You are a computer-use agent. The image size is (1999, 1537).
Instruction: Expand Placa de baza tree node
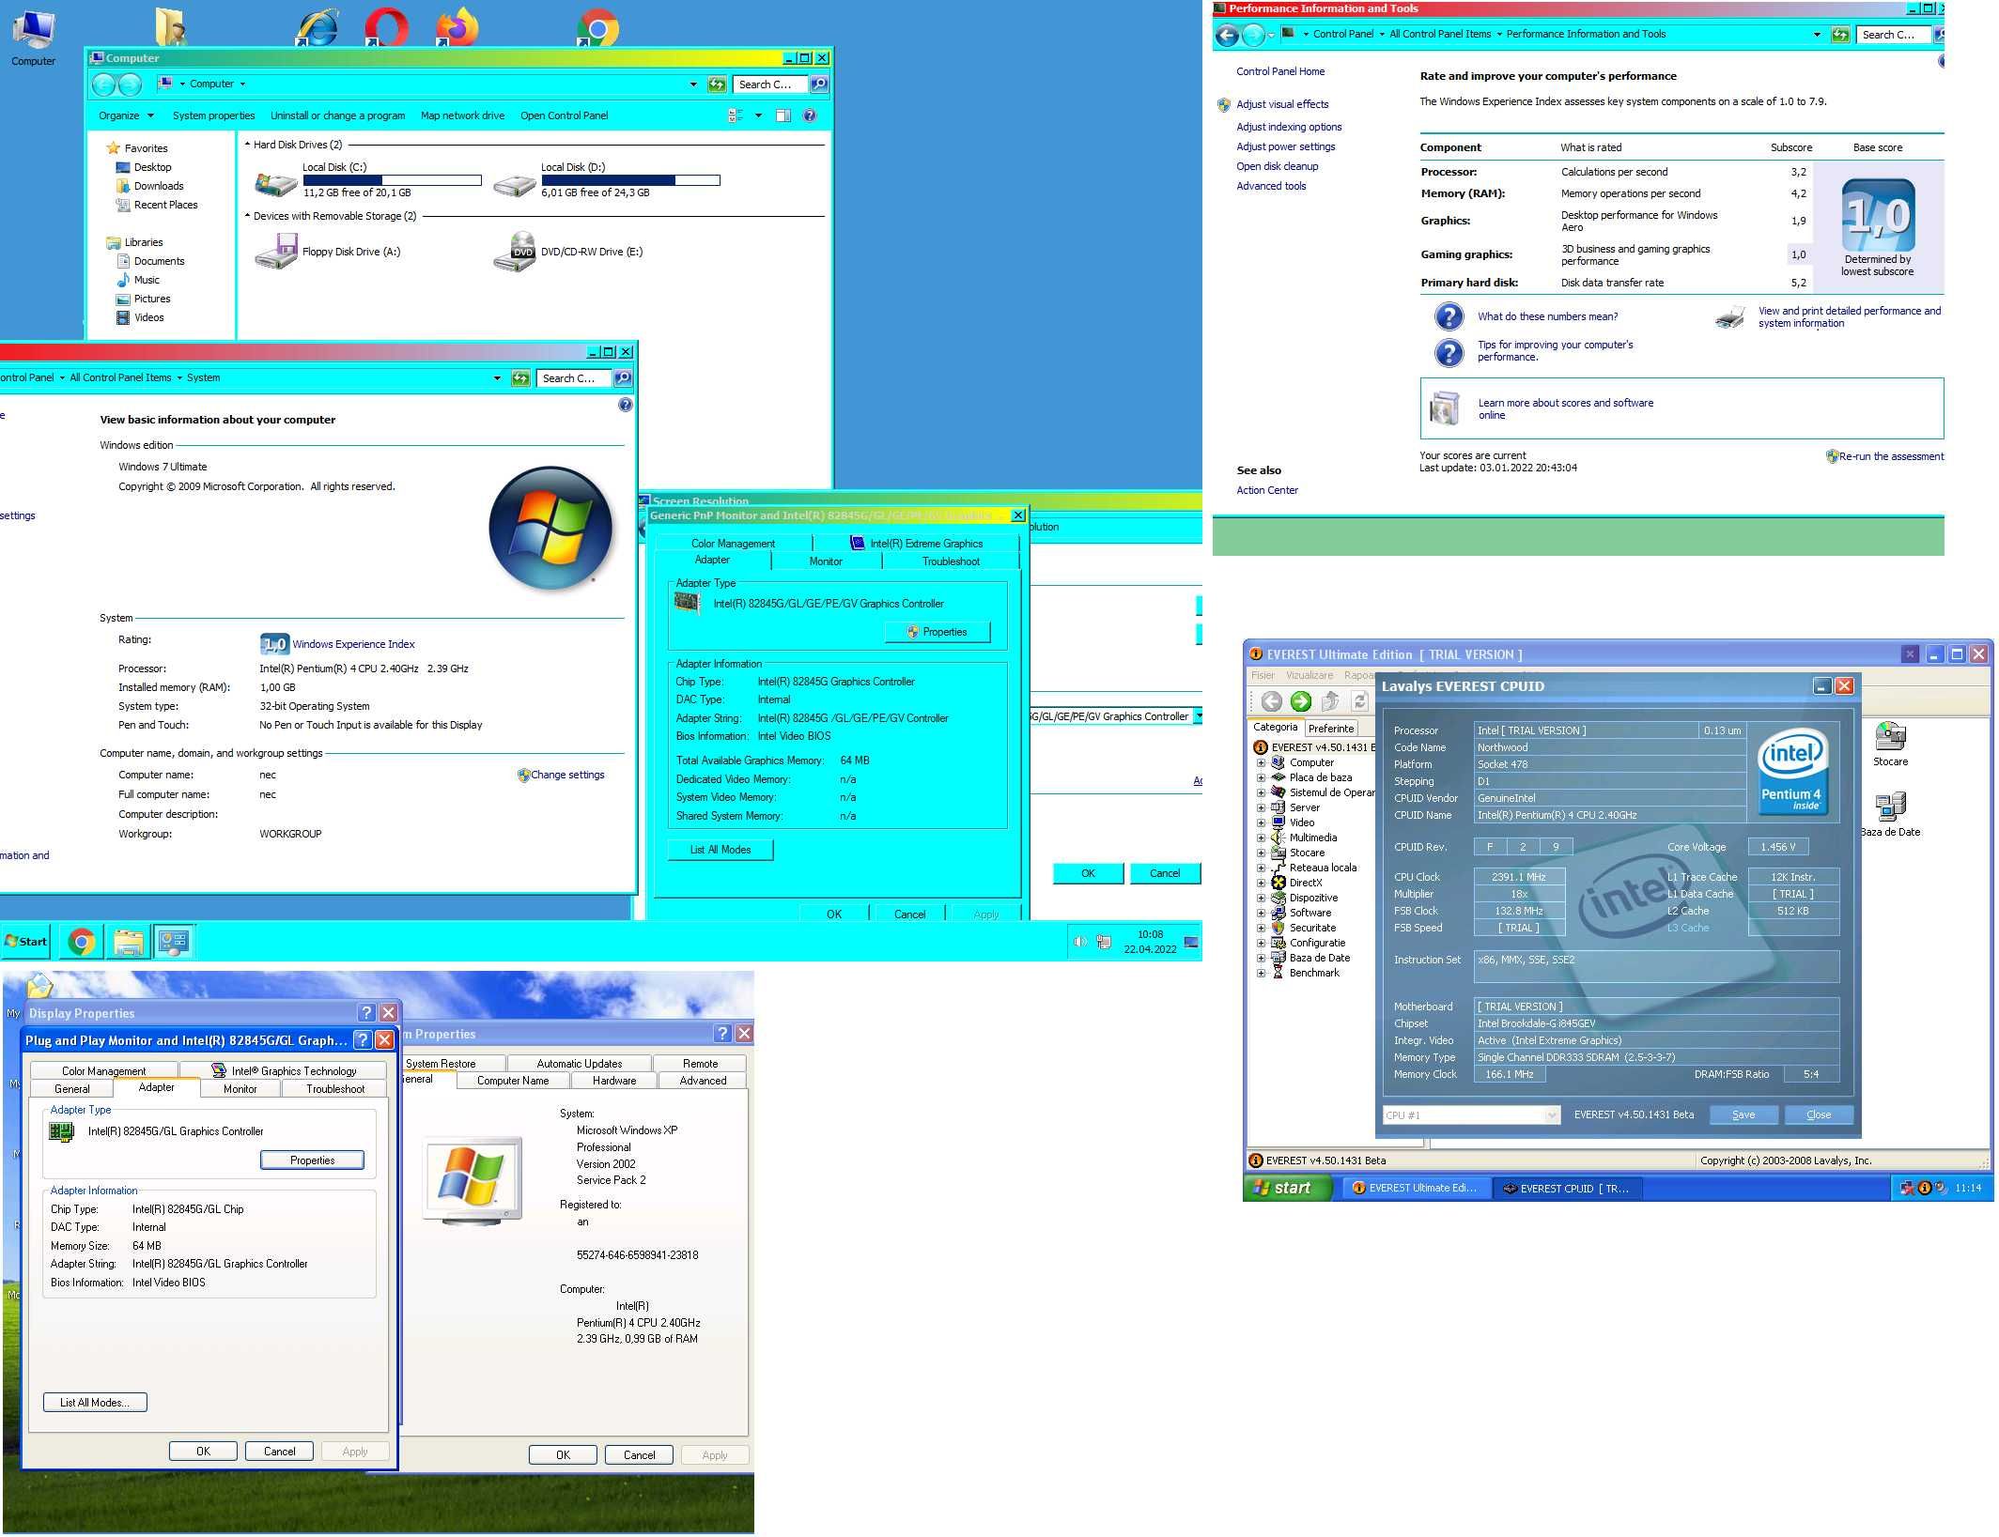point(1261,777)
